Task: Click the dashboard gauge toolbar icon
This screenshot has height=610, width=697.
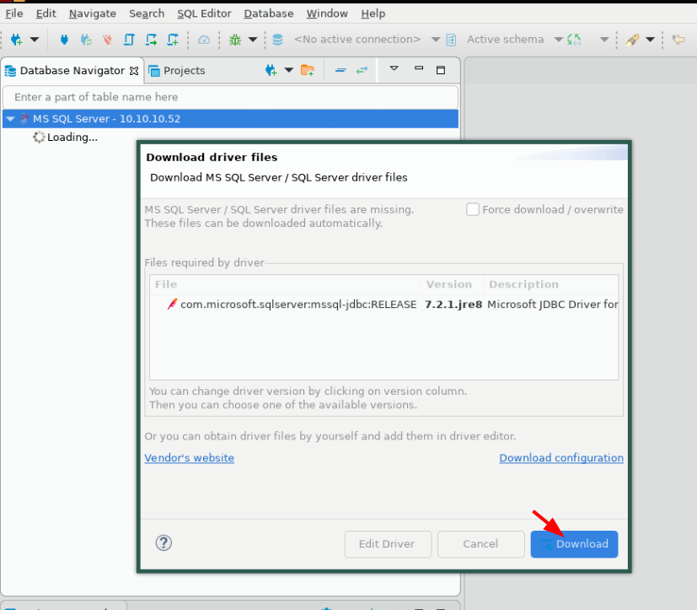Action: click(x=204, y=40)
